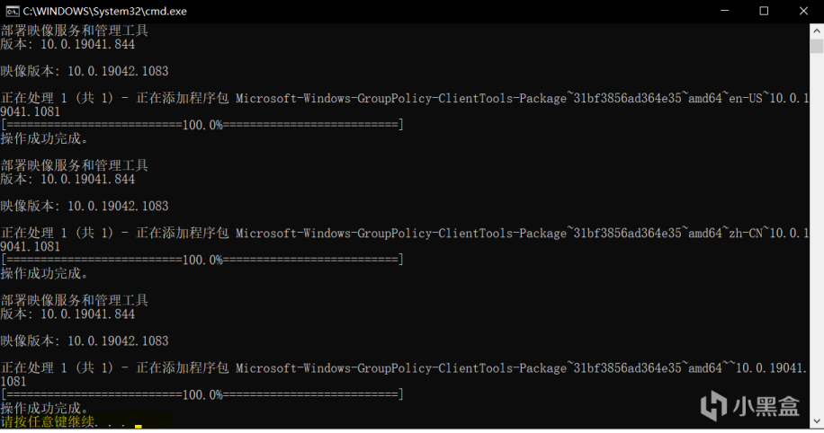The height and width of the screenshot is (433, 824).
Task: Click the last 100.0% progress bar
Action: click(202, 394)
